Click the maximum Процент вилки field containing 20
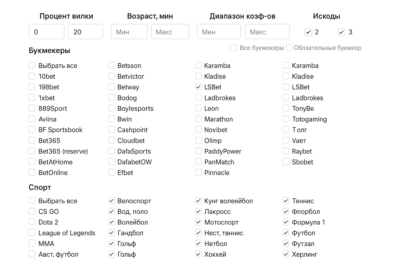Viewport: 399px width, 266px height. click(x=85, y=32)
